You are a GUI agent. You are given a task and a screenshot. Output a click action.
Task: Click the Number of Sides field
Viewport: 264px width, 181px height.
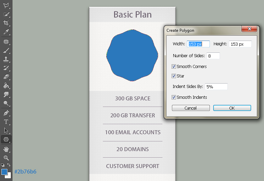pos(214,56)
